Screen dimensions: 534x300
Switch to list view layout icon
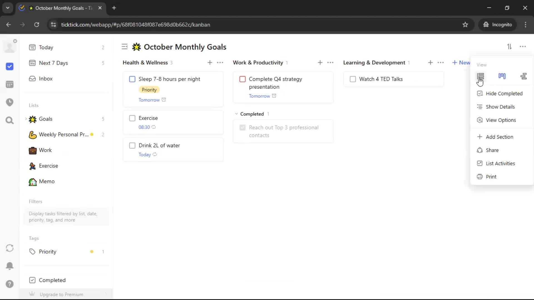(x=480, y=76)
